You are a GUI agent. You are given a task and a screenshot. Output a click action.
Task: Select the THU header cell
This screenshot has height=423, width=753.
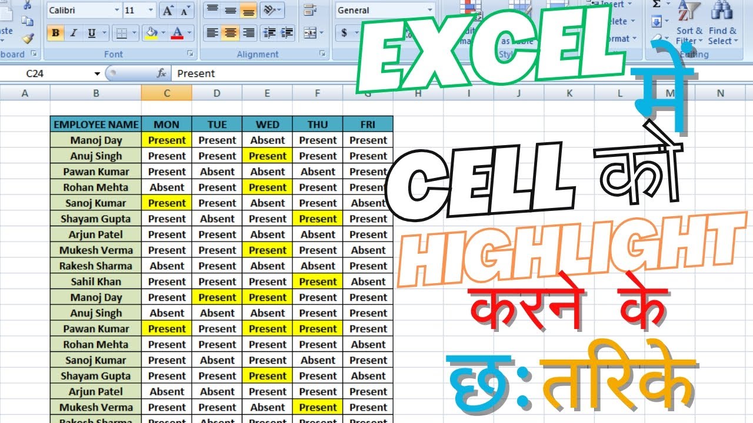pyautogui.click(x=318, y=124)
